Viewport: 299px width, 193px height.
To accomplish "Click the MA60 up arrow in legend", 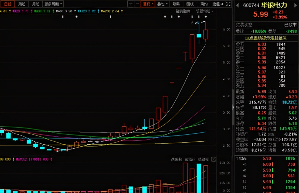I will click(75, 11).
